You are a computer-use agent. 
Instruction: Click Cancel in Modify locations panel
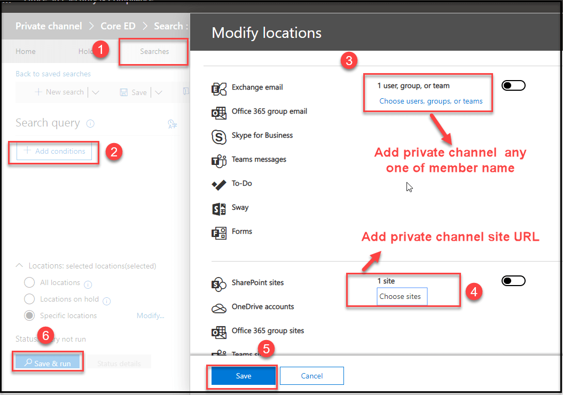click(311, 376)
